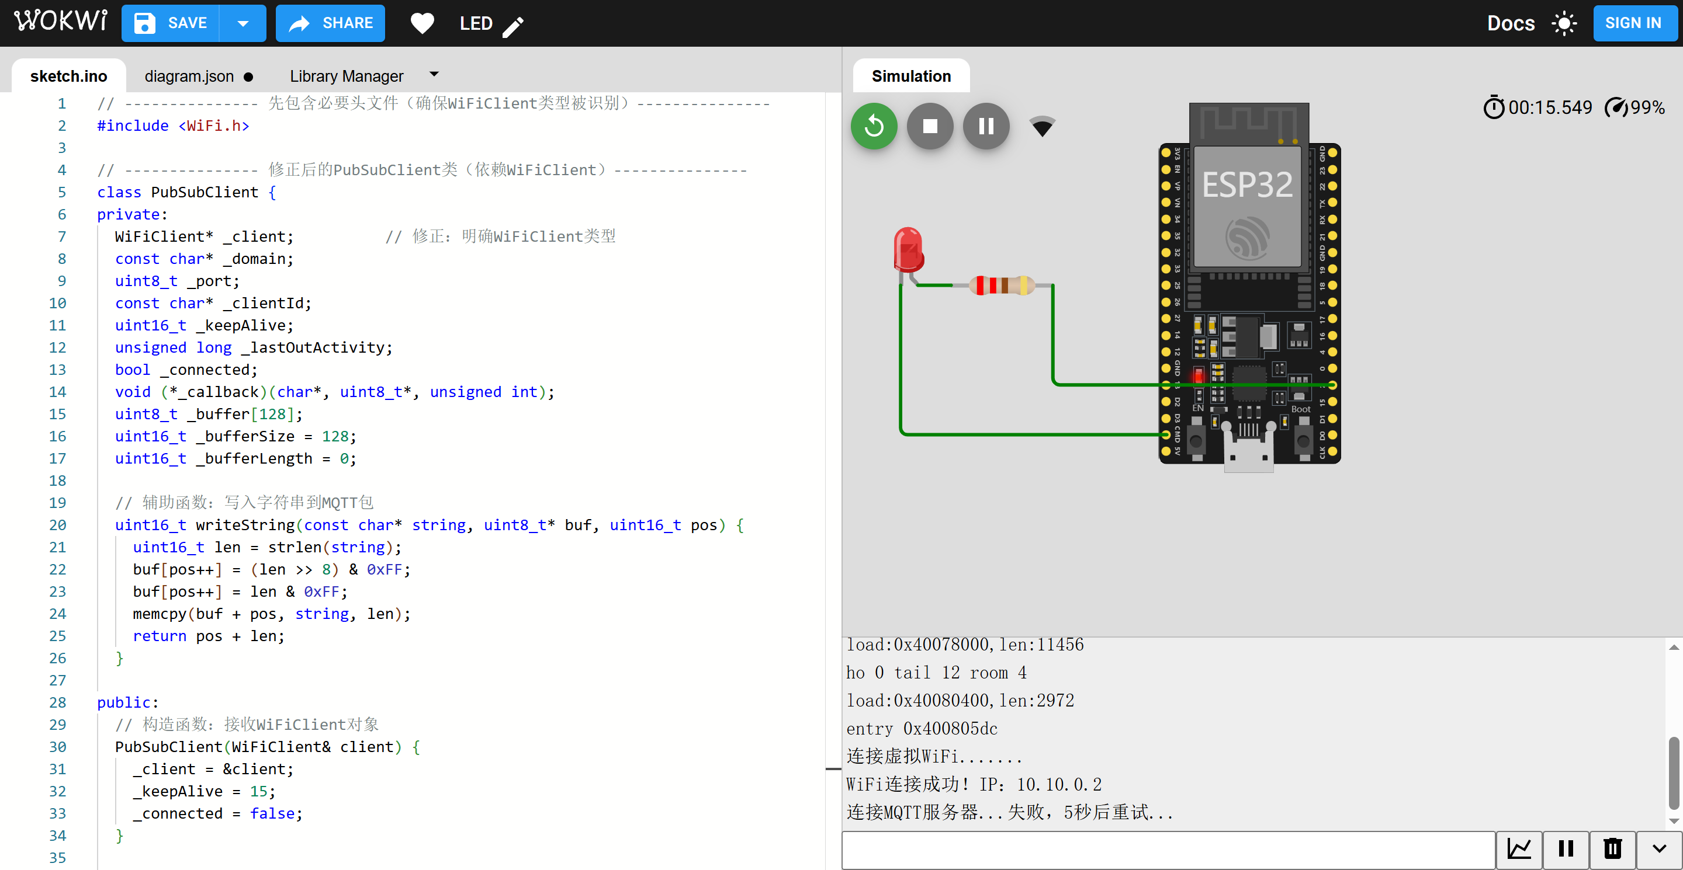Click the serial monitor input field
Viewport: 1683px width, 870px height.
tap(1168, 849)
